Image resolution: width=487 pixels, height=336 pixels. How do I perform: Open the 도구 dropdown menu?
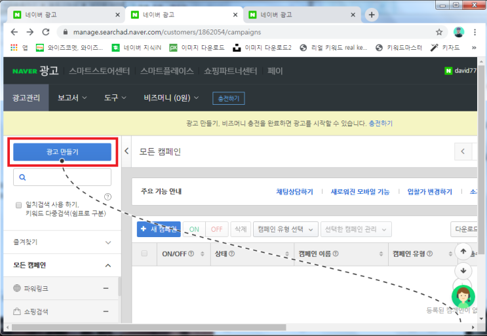coord(115,98)
